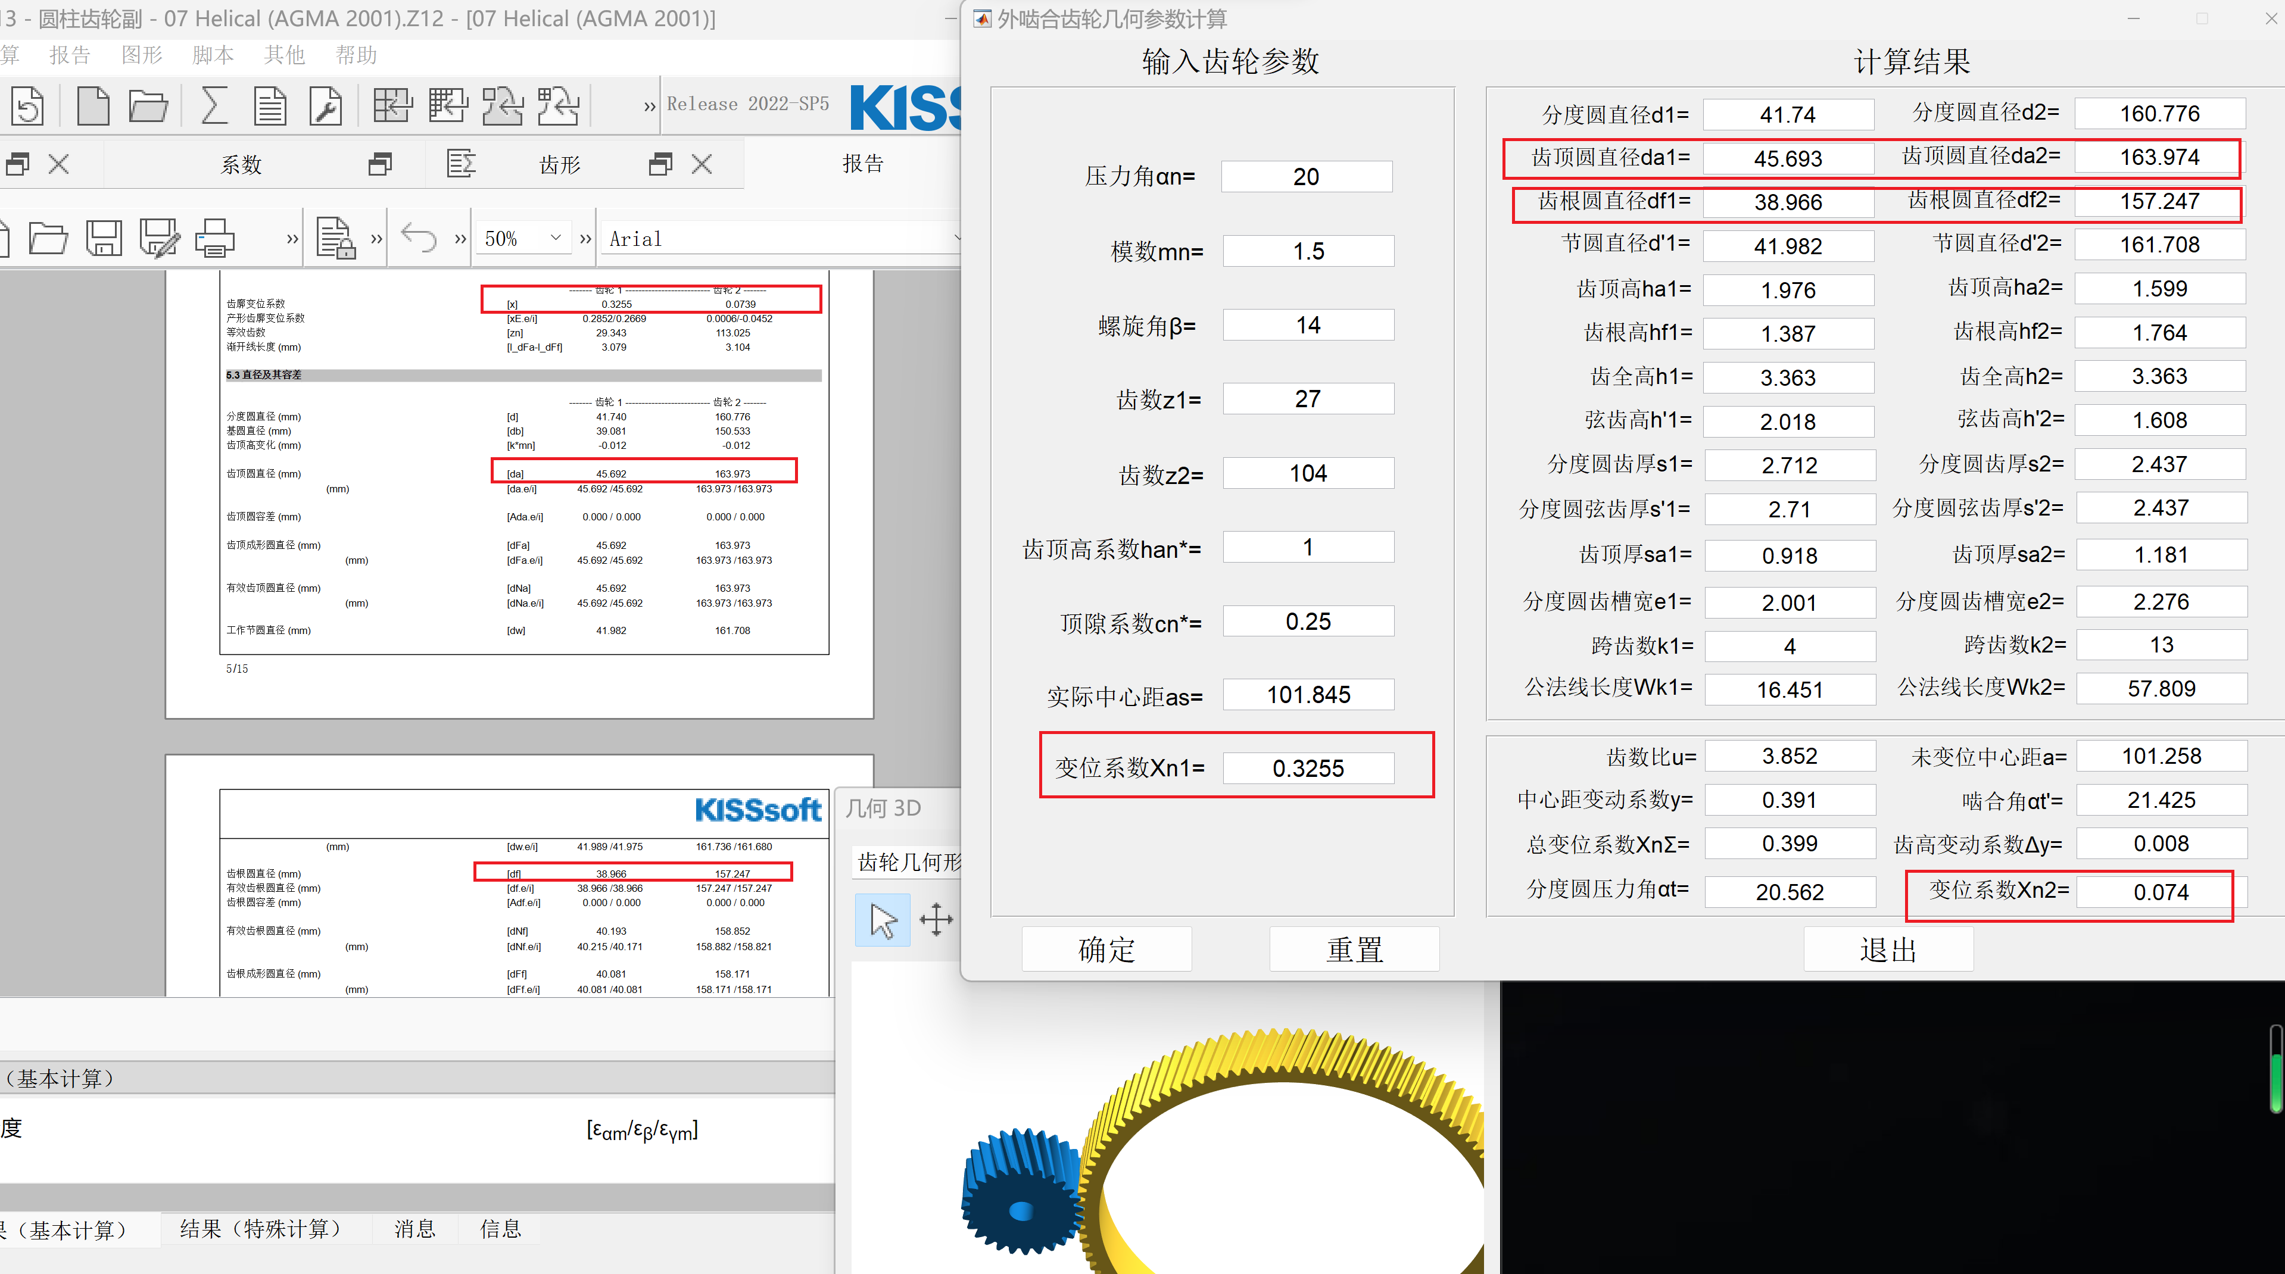Screen dimensions: 2285x1274
Task: Click the 压力角αn input field
Action: click(x=1306, y=176)
